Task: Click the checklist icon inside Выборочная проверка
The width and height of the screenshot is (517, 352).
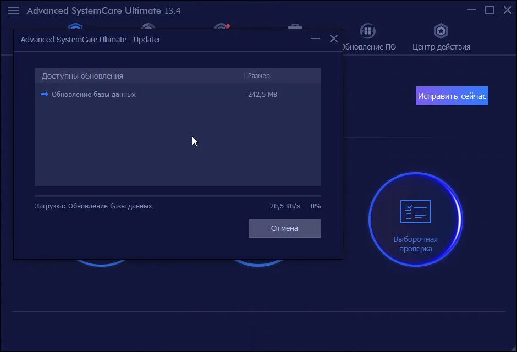Action: [x=415, y=212]
